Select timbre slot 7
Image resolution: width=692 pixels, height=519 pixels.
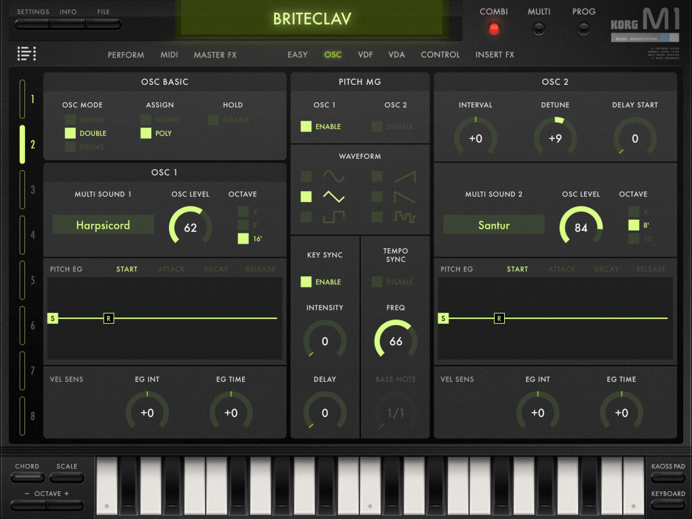22,370
